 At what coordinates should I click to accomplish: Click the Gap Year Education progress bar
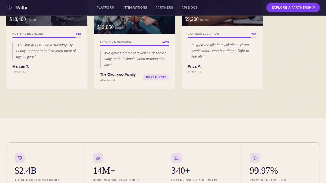222,38
